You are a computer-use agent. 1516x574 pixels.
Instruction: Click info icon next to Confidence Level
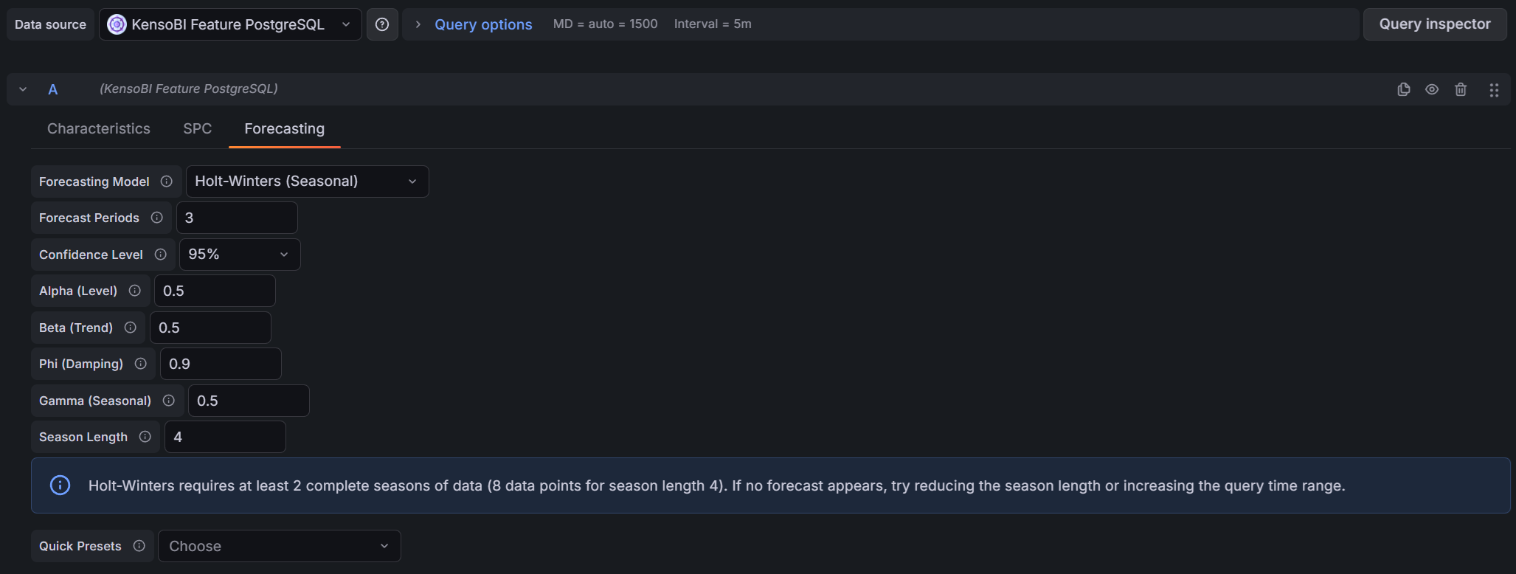[161, 255]
